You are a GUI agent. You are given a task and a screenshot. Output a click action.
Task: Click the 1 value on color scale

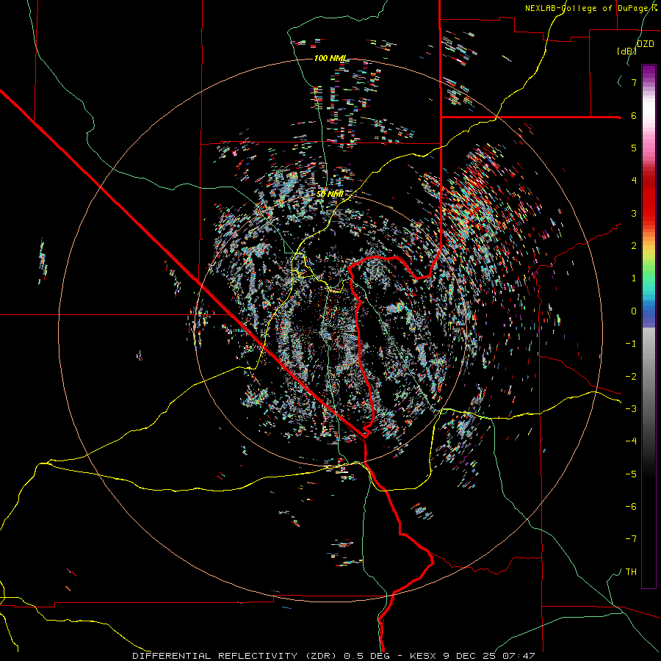(x=634, y=278)
